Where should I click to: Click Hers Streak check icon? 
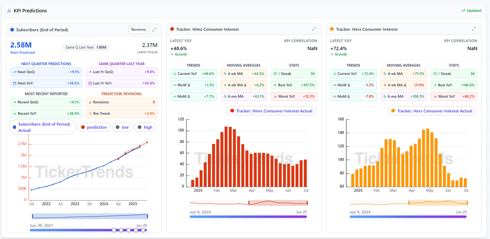tap(435, 74)
